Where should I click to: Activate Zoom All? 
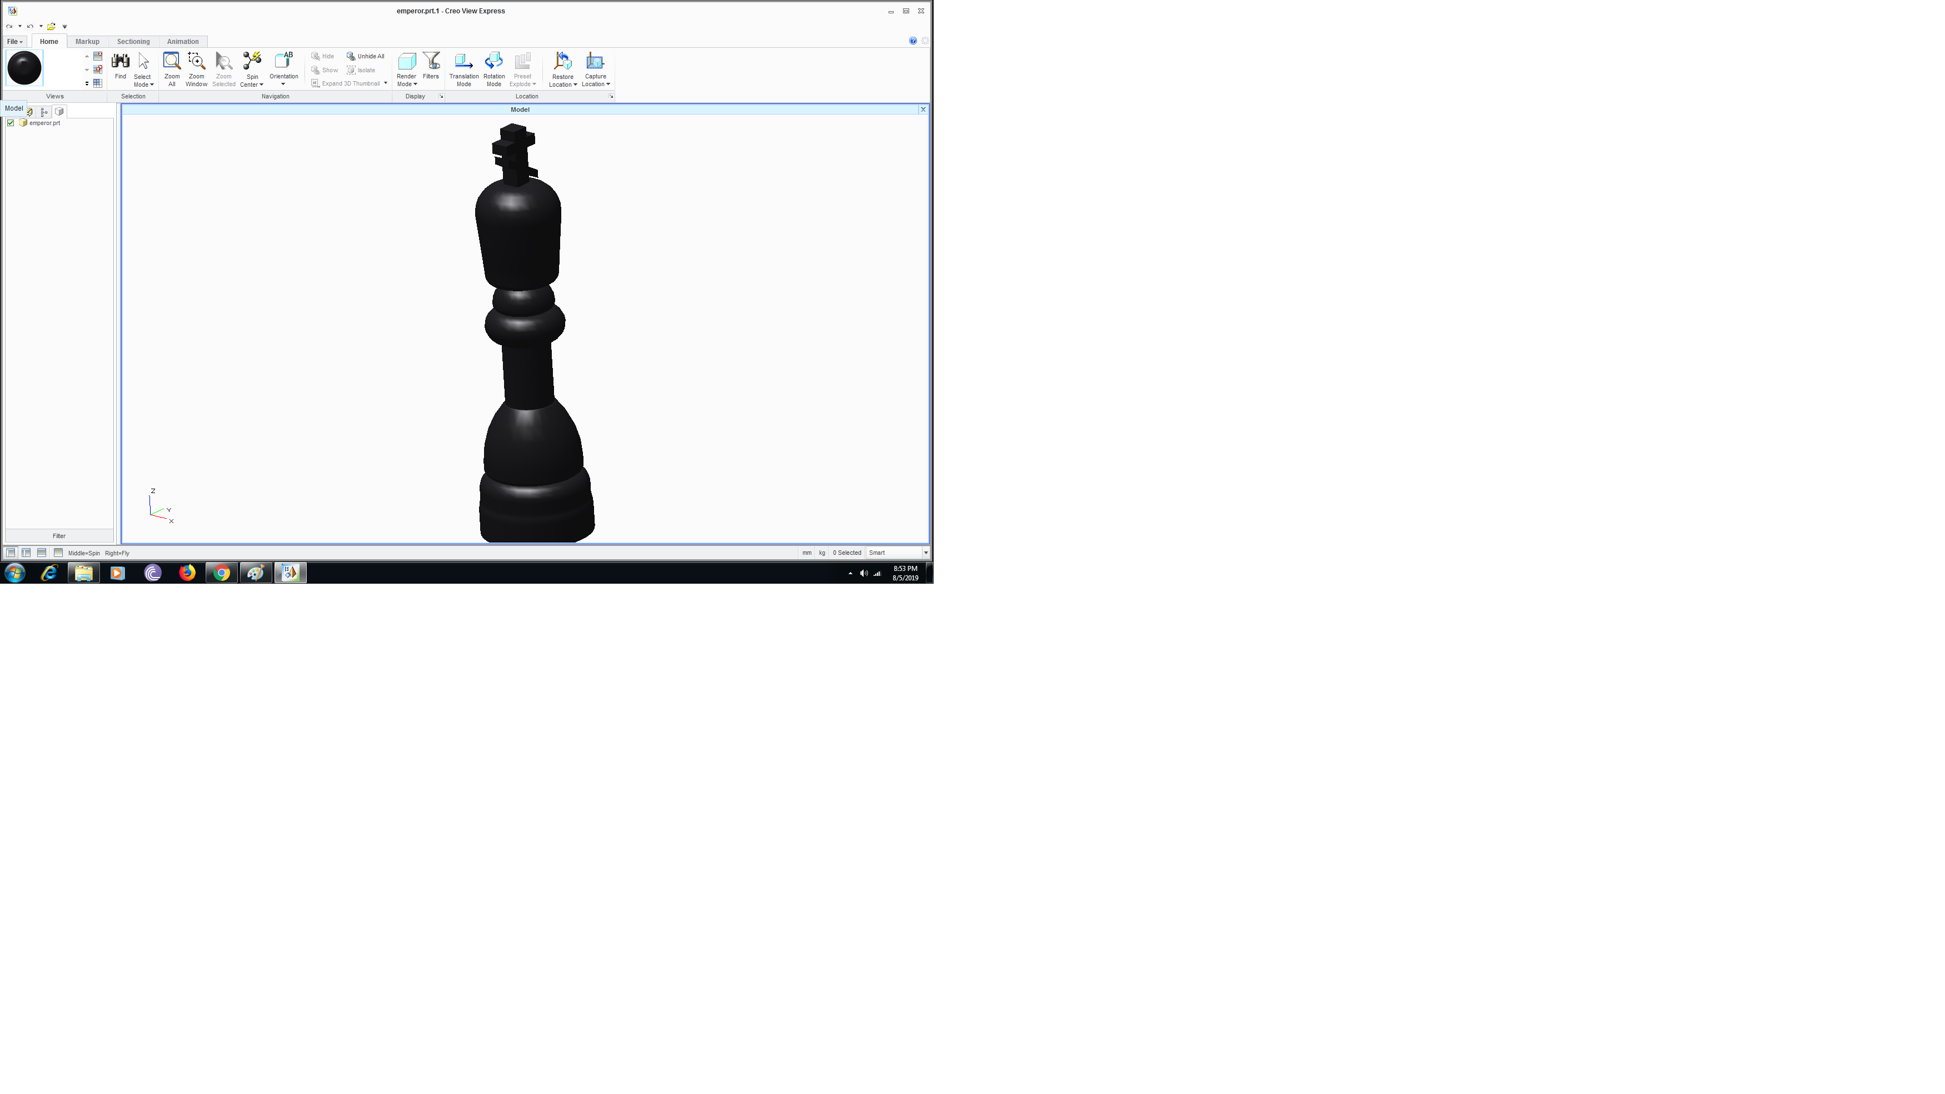(171, 68)
